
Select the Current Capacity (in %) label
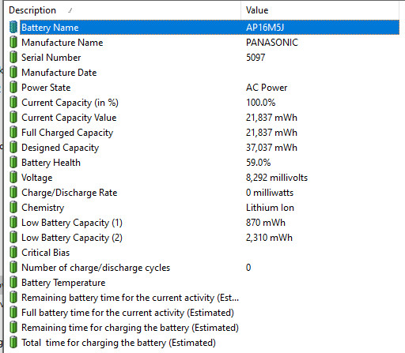[x=70, y=103]
